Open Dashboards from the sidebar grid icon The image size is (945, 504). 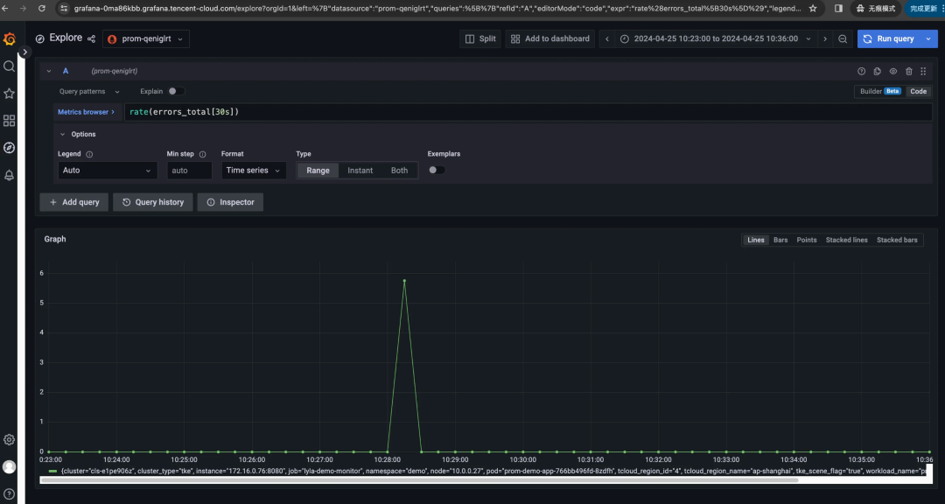point(9,121)
